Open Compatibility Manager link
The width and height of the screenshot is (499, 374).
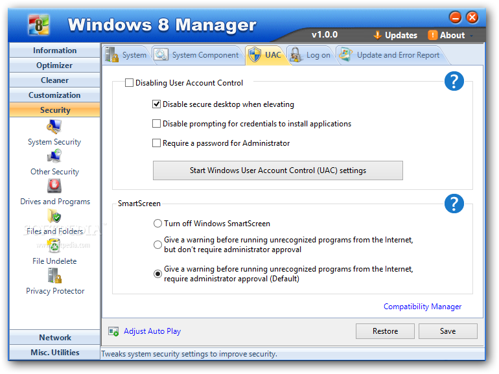point(423,307)
